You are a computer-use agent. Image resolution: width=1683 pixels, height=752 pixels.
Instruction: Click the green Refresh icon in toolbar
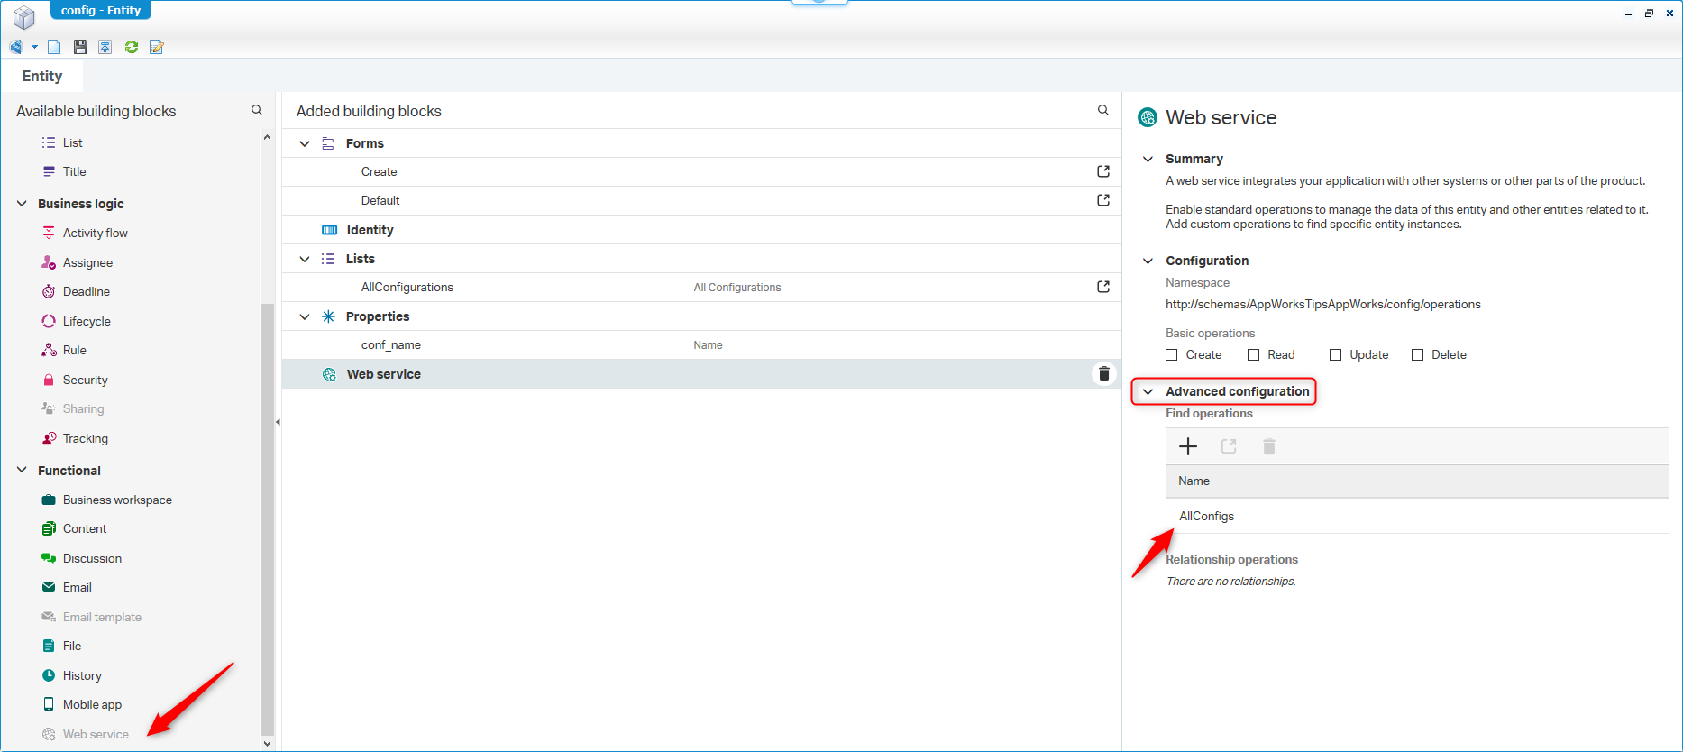click(132, 47)
